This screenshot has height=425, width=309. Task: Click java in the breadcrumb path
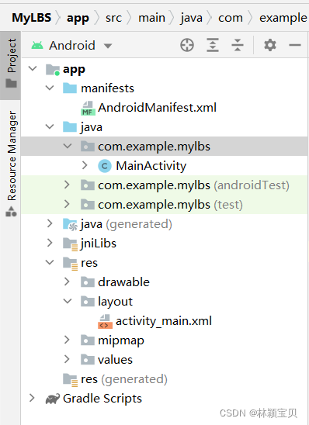coord(192,19)
